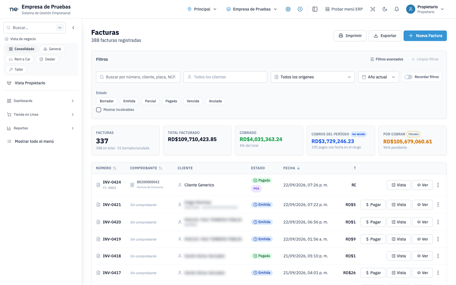Click the Todos los clientes field
Screen dimensions: 456x285
(225, 77)
